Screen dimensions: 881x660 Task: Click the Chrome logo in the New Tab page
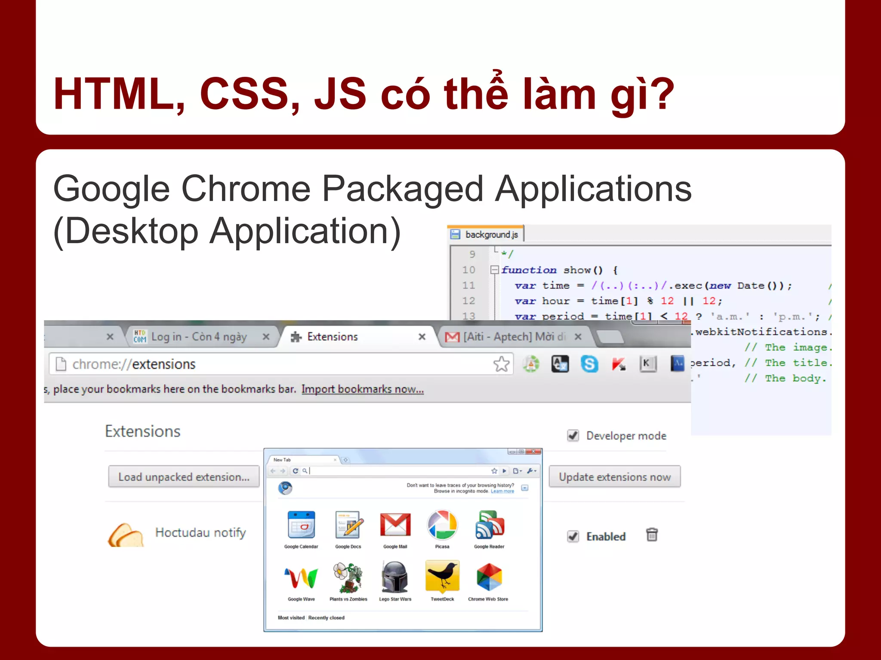click(x=285, y=488)
